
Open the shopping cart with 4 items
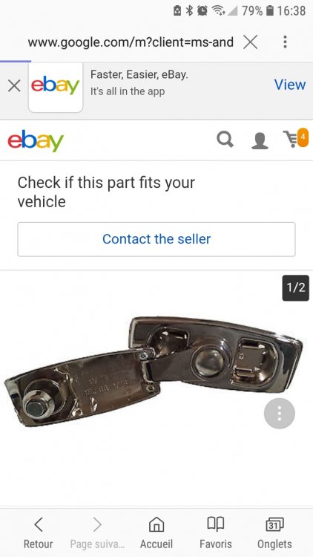[296, 138]
